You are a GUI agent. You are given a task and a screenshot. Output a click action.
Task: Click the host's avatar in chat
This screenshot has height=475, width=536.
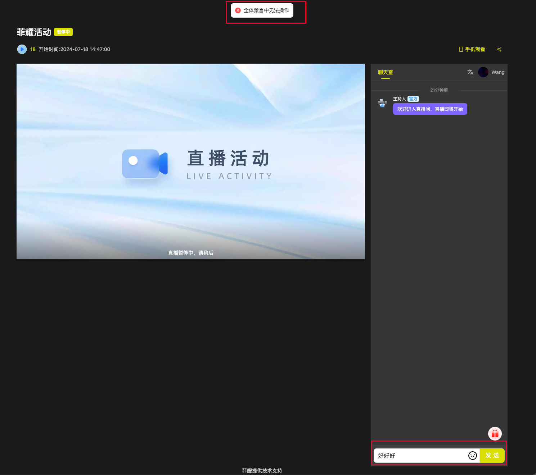coord(382,103)
